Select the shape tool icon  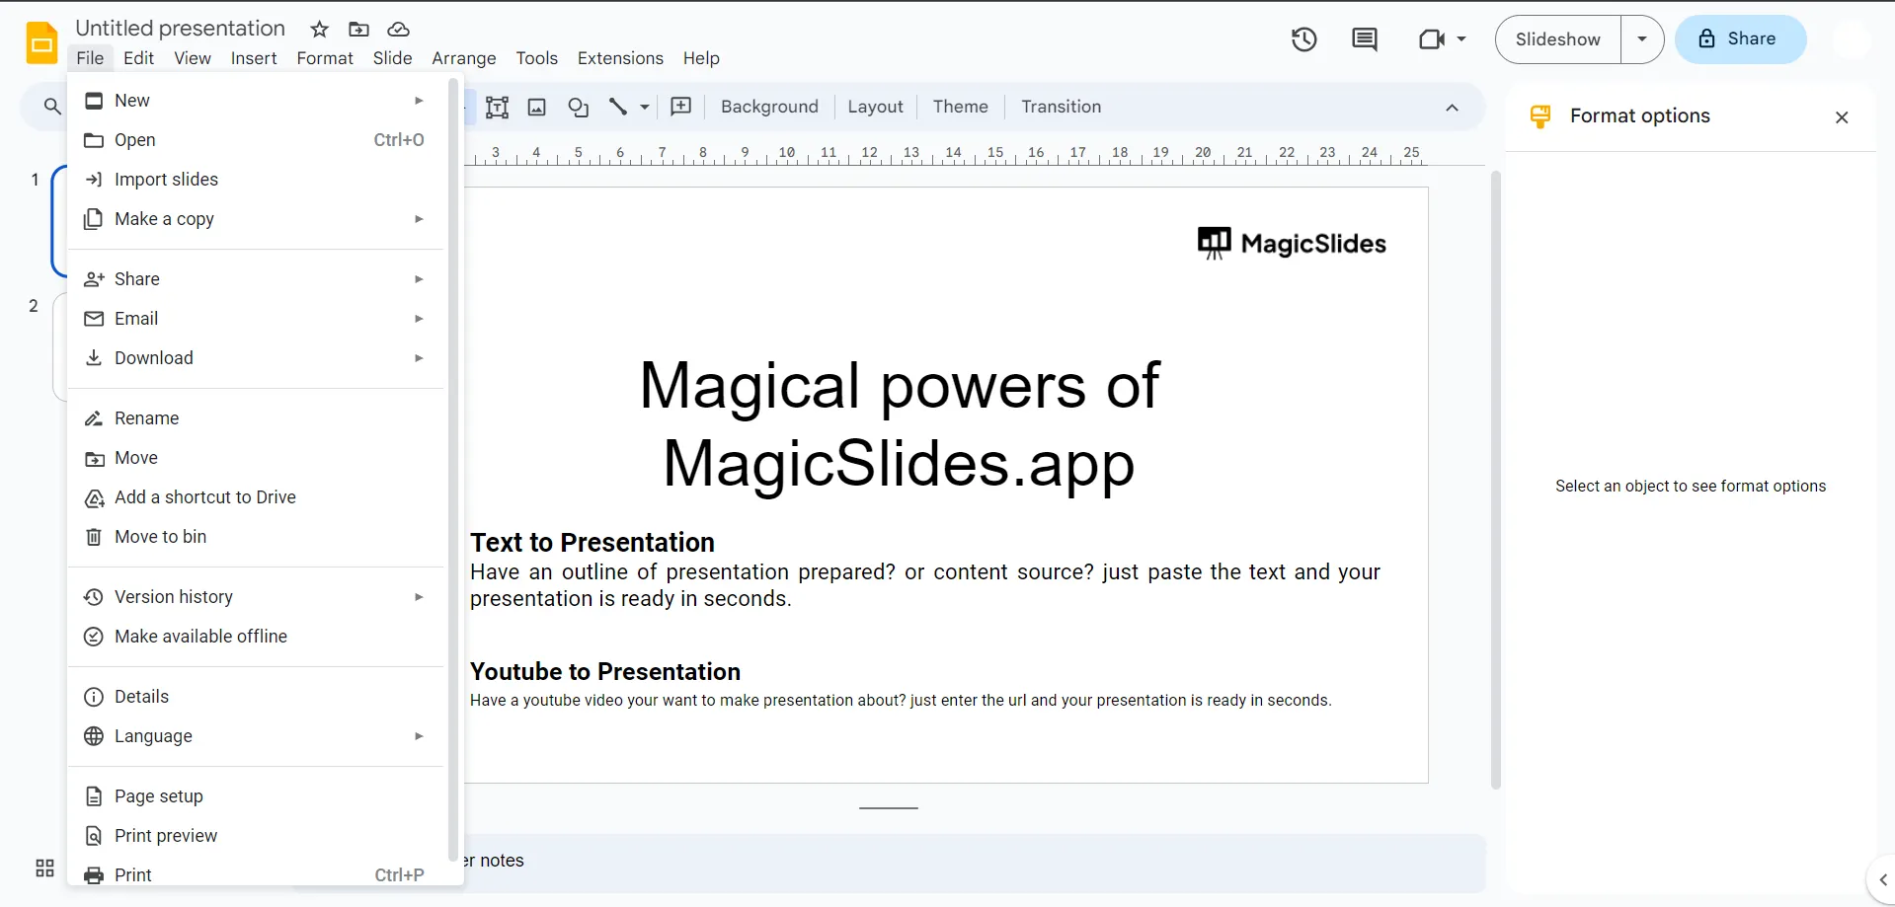[x=579, y=108]
